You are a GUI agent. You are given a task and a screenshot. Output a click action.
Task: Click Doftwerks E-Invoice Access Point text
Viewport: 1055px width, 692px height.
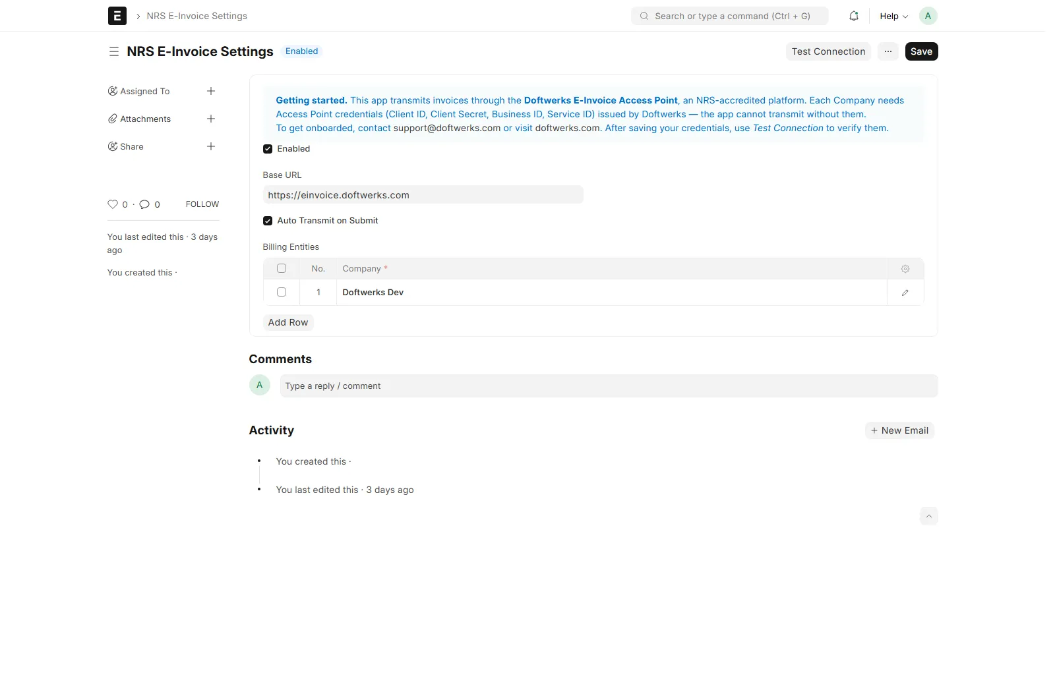coord(601,100)
